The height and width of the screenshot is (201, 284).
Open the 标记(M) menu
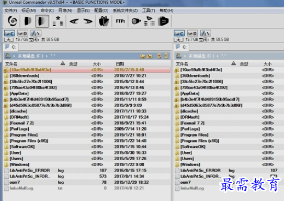coord(29,10)
